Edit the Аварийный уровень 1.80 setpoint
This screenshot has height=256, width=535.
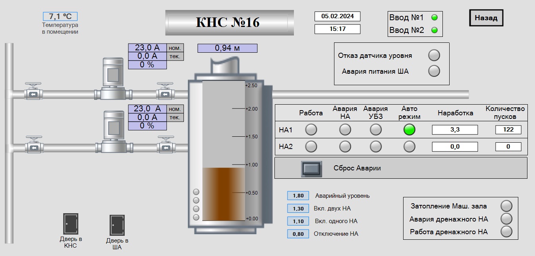tap(298, 196)
